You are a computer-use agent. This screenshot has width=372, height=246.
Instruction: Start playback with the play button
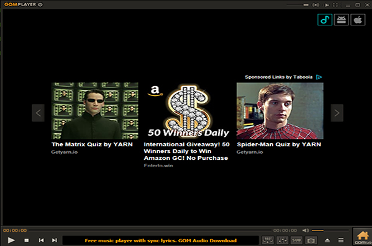(11, 240)
